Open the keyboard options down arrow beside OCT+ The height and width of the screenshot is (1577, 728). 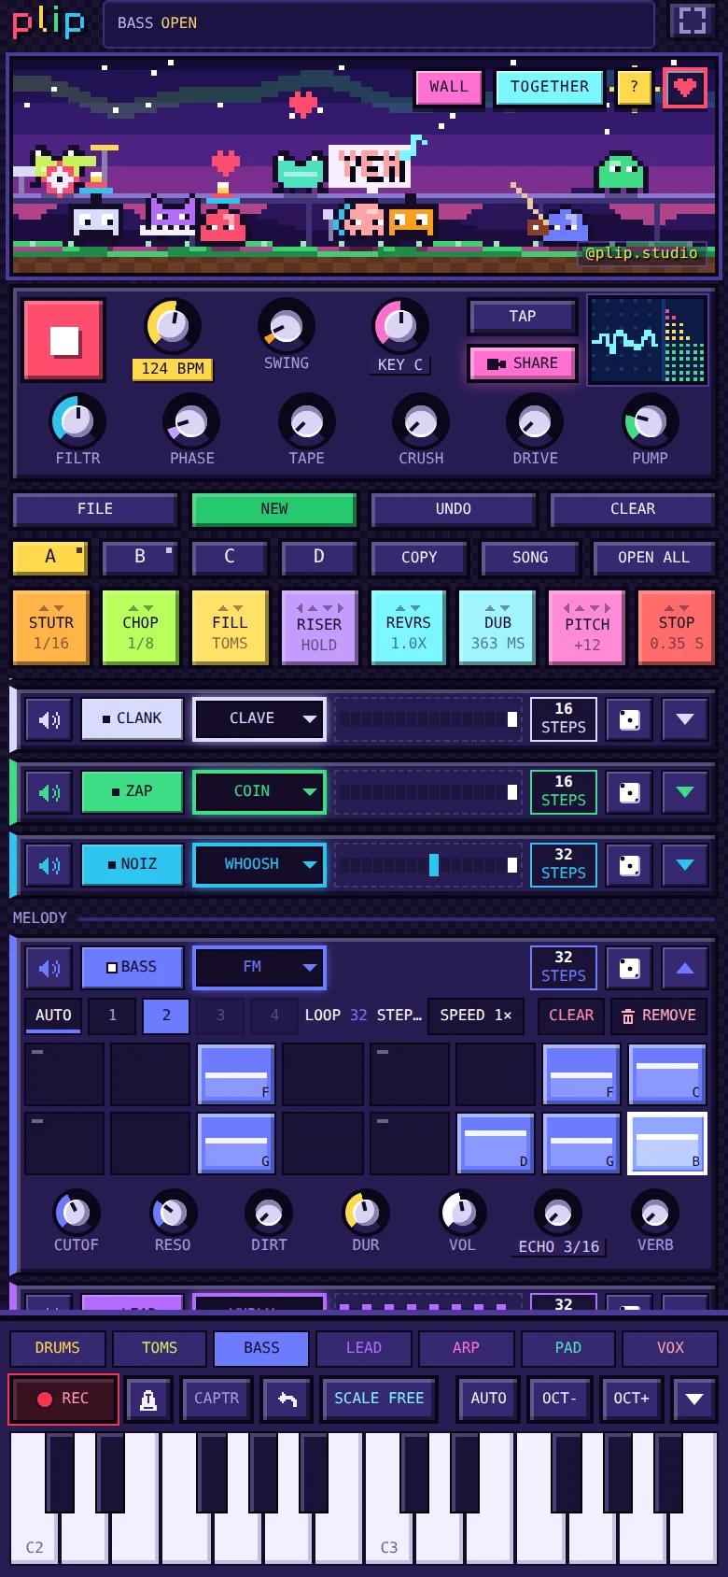click(694, 1399)
